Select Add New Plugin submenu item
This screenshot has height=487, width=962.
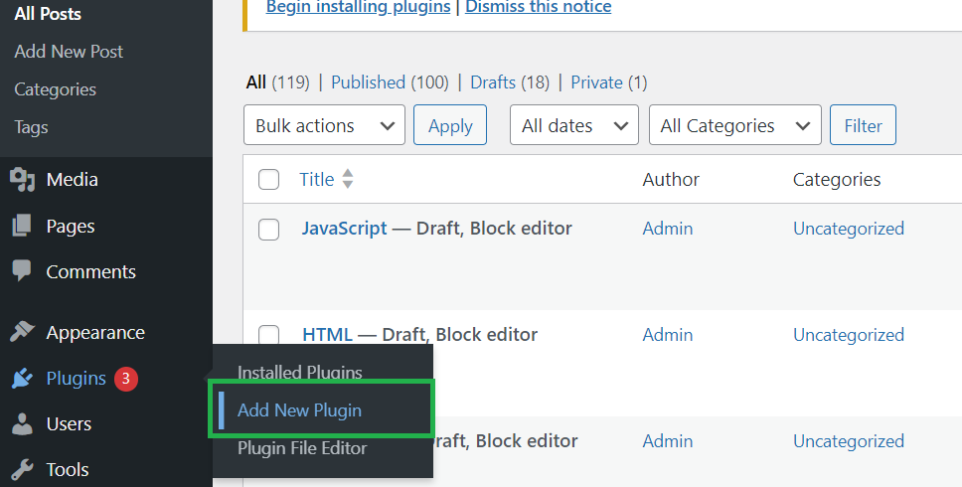[x=299, y=410]
